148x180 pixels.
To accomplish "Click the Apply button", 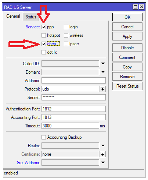I will [127, 36].
